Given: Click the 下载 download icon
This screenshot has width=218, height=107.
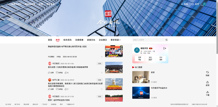Looking at the screenshot, I should (x=207, y=92).
